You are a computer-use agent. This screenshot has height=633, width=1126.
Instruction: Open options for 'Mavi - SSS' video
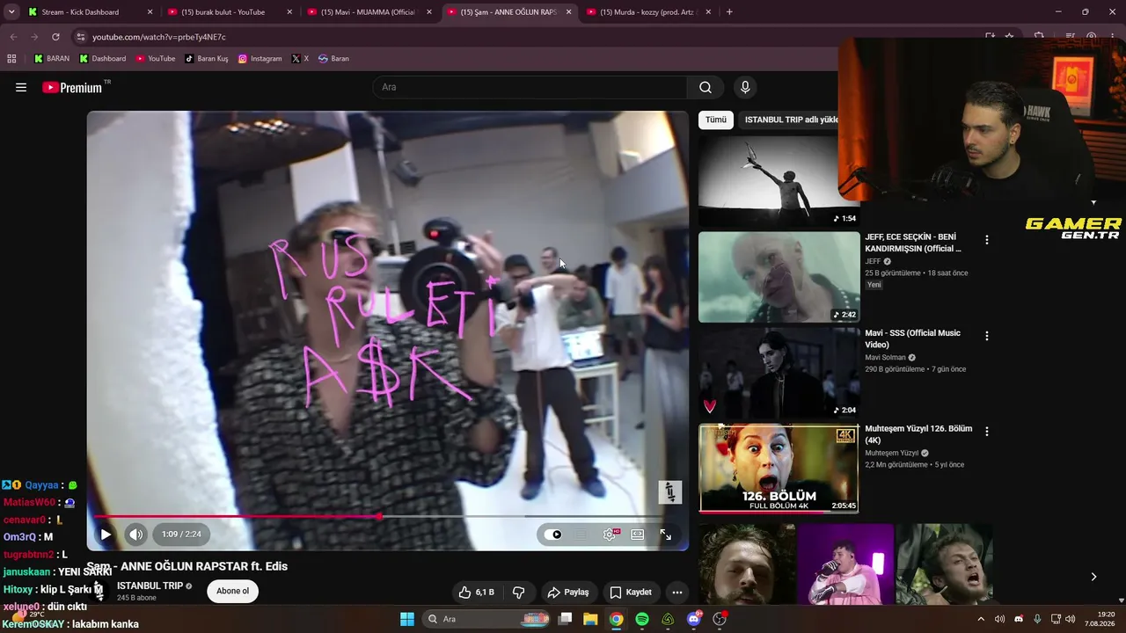click(x=987, y=336)
